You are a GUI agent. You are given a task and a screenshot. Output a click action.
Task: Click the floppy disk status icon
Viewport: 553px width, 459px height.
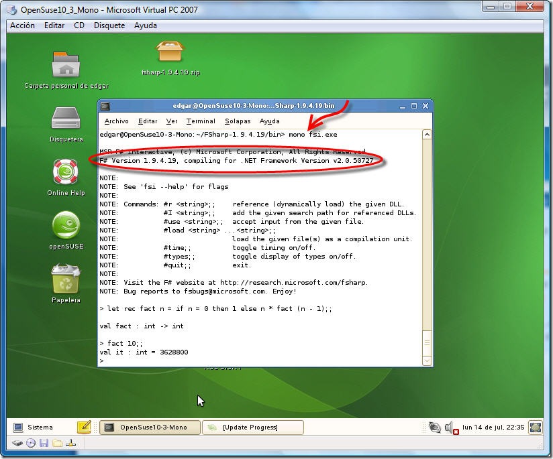point(44,443)
